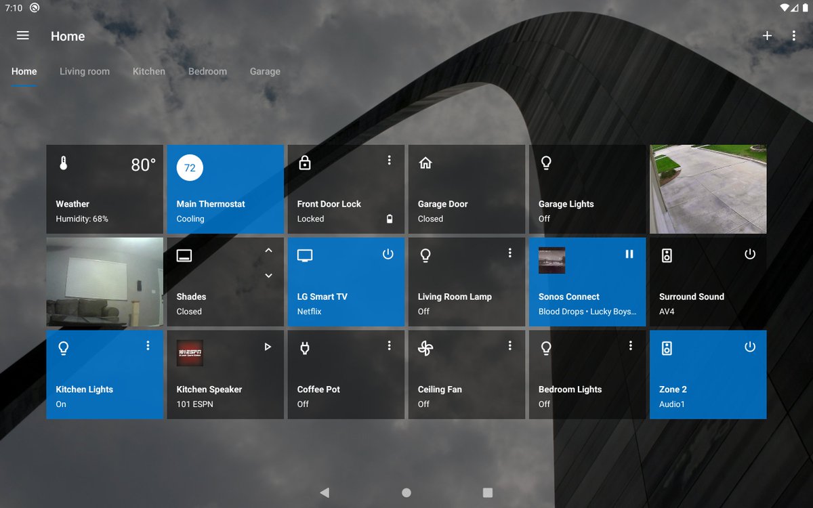Tap the Living Room Lamp bulb icon
The height and width of the screenshot is (508, 813).
click(425, 255)
